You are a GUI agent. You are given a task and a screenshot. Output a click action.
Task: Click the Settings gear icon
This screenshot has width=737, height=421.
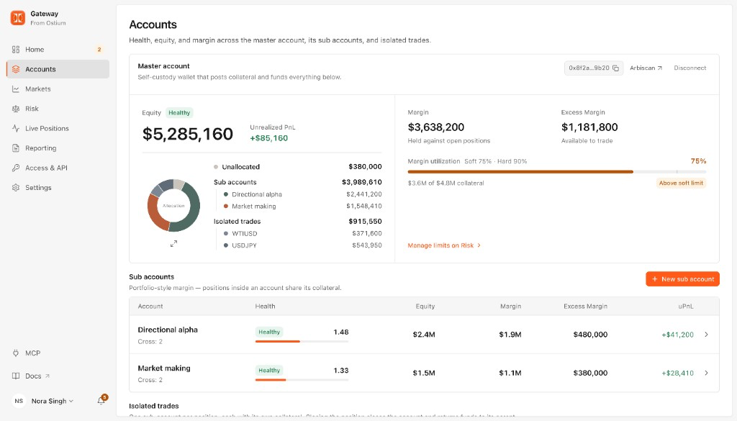click(x=16, y=188)
